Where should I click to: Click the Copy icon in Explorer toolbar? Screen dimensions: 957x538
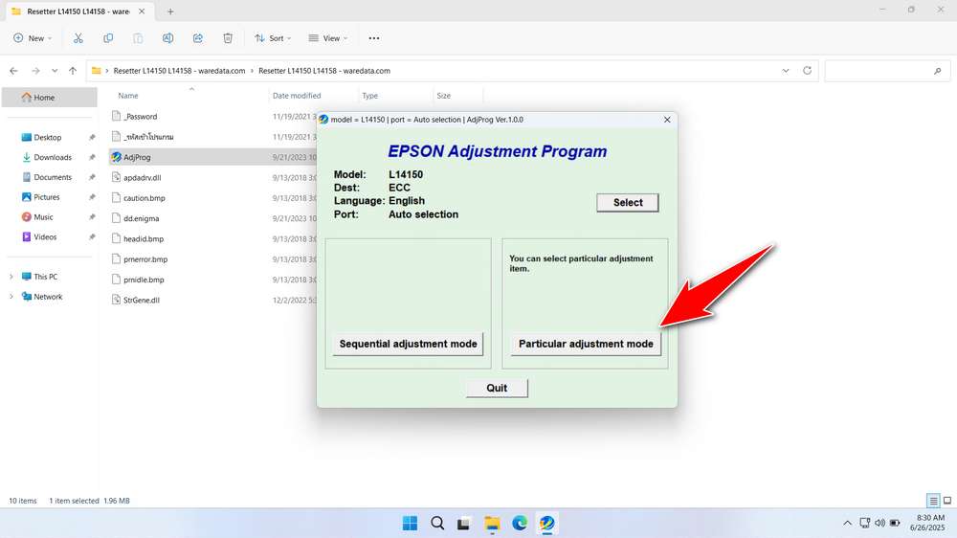tap(108, 38)
